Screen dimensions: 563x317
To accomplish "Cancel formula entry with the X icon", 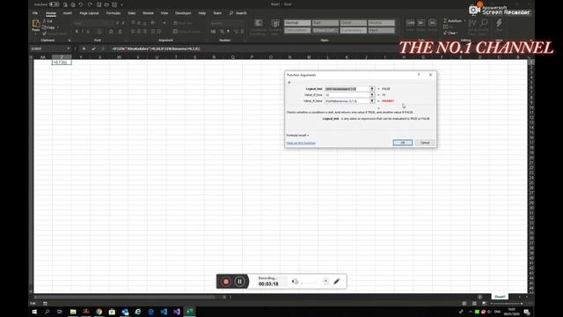I will coord(84,48).
